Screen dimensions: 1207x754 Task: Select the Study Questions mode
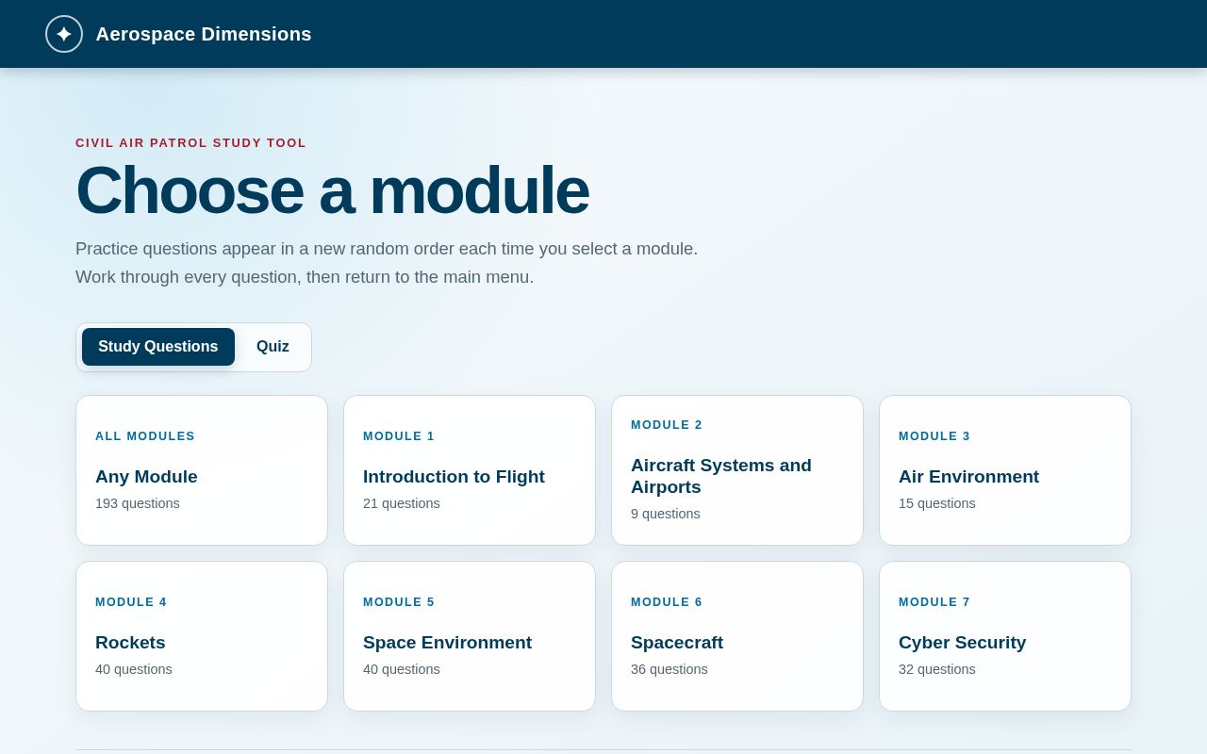158,347
